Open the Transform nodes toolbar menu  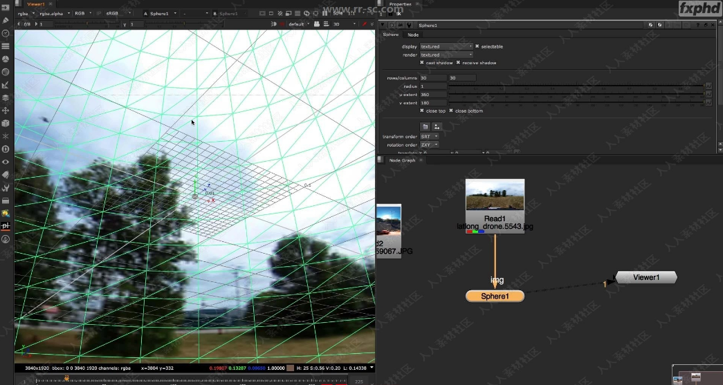[x=6, y=111]
